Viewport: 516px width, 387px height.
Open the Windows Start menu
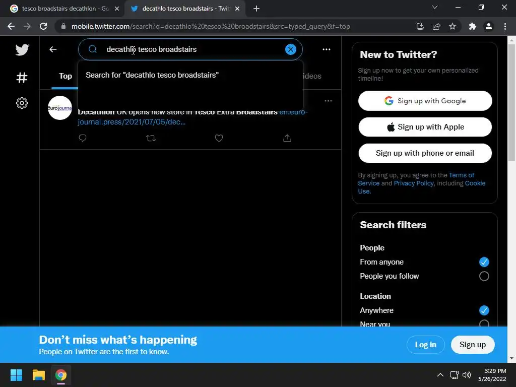coord(16,375)
